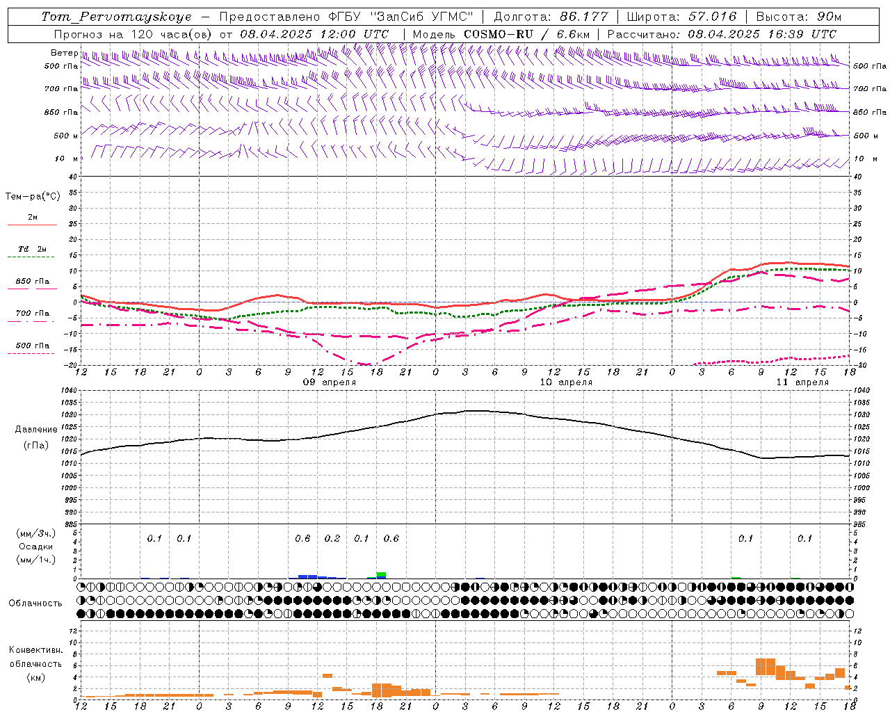Click the Ветер wind panel label
Screen dimensions: 890x712
click(x=64, y=53)
